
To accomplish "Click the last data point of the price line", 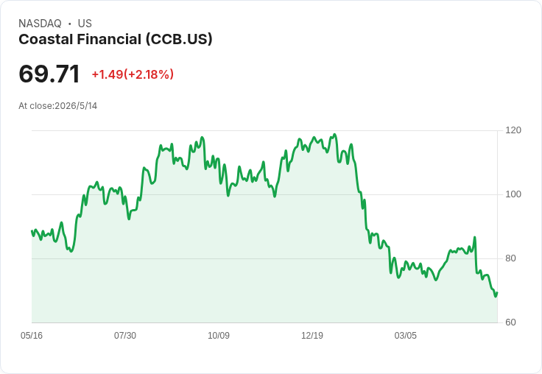I will tap(497, 293).
